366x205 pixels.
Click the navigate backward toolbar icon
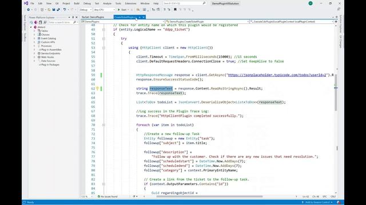tap(28, 10)
